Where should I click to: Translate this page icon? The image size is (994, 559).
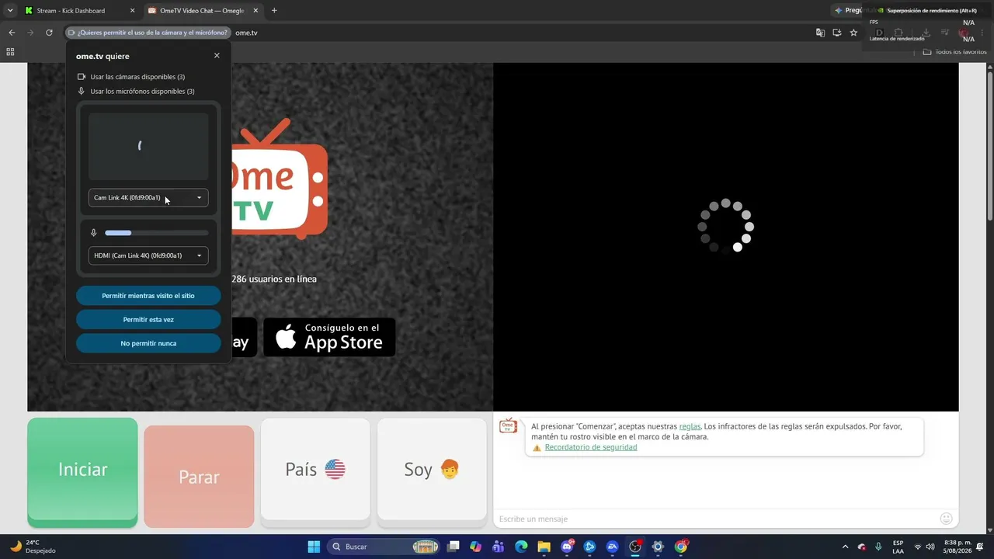(x=820, y=33)
